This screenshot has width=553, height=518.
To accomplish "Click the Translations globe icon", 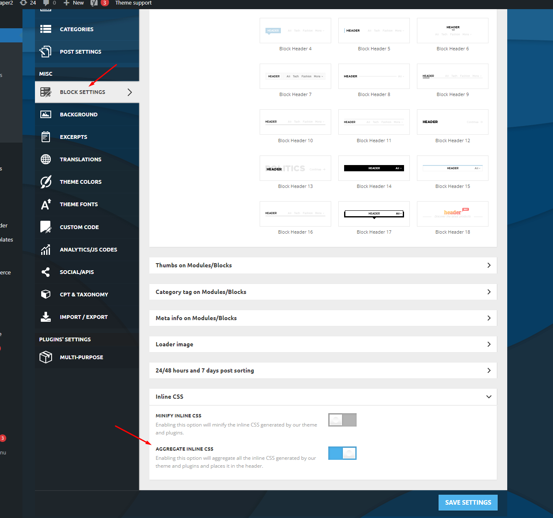I will (x=46, y=159).
